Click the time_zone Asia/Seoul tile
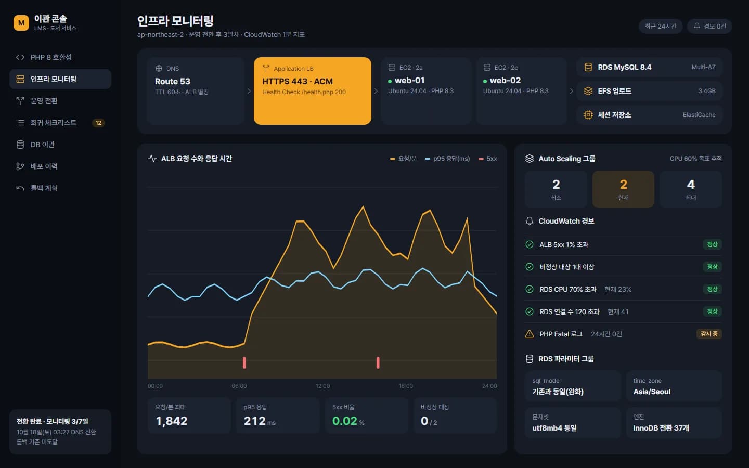The image size is (749, 468). point(674,386)
